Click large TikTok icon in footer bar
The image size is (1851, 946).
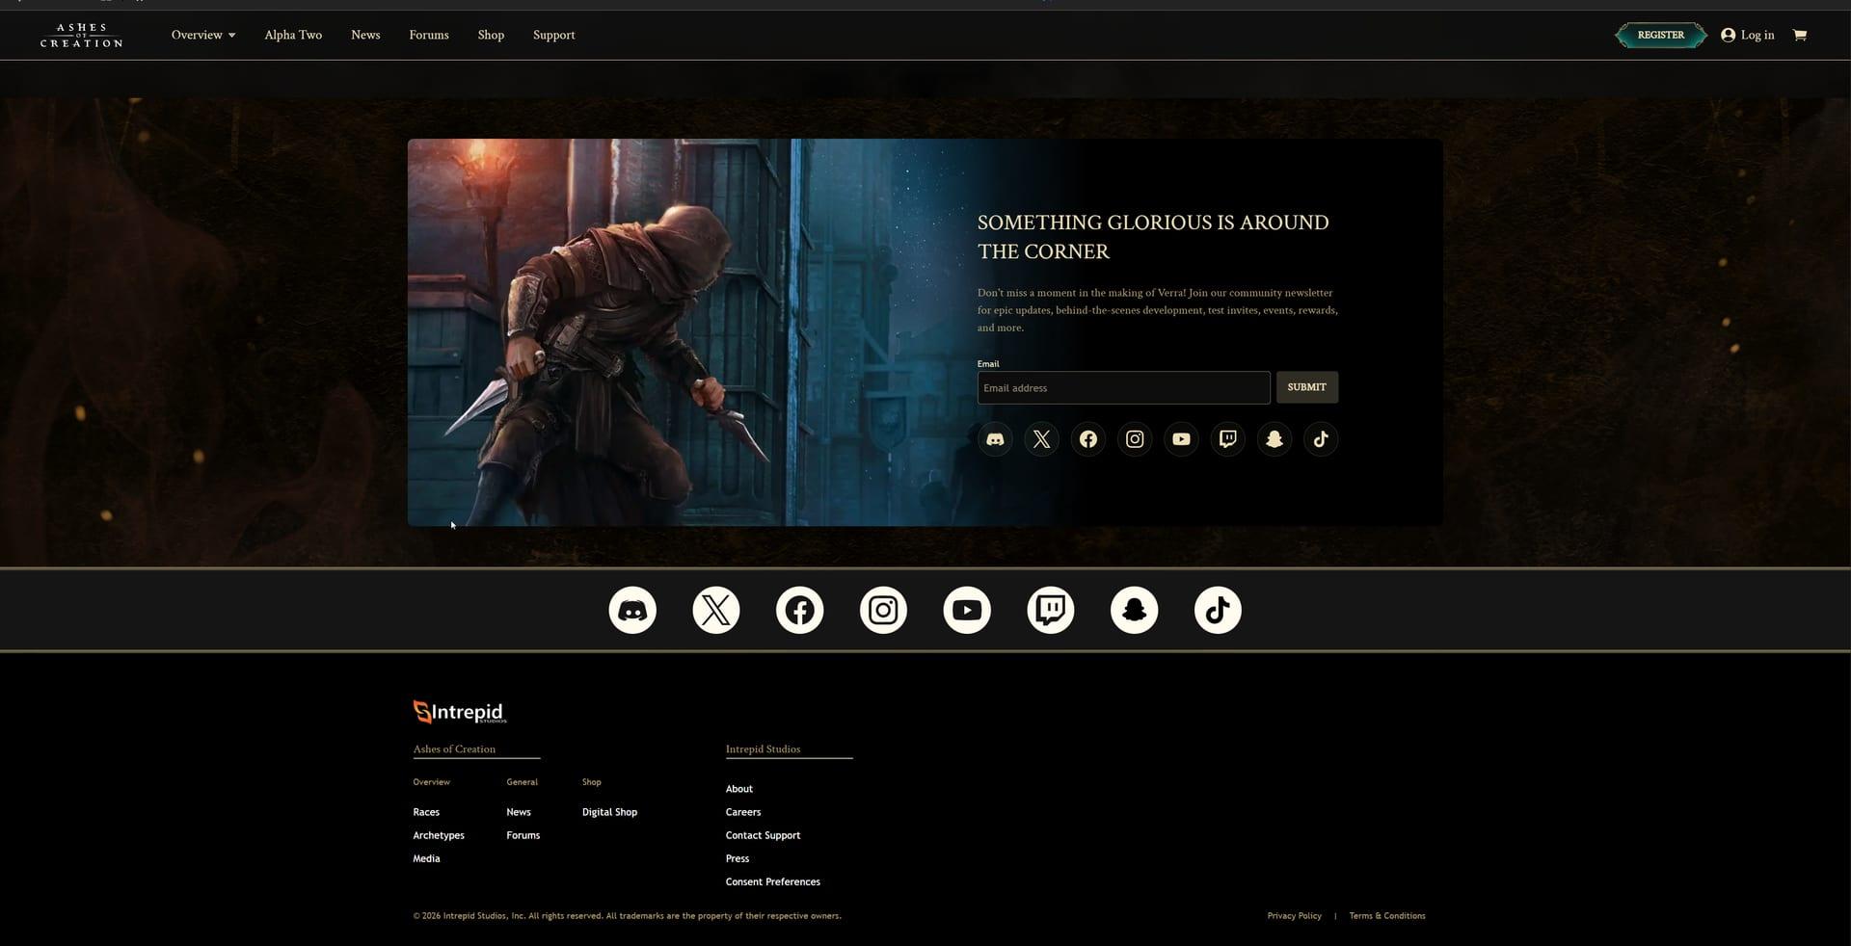pos(1218,610)
